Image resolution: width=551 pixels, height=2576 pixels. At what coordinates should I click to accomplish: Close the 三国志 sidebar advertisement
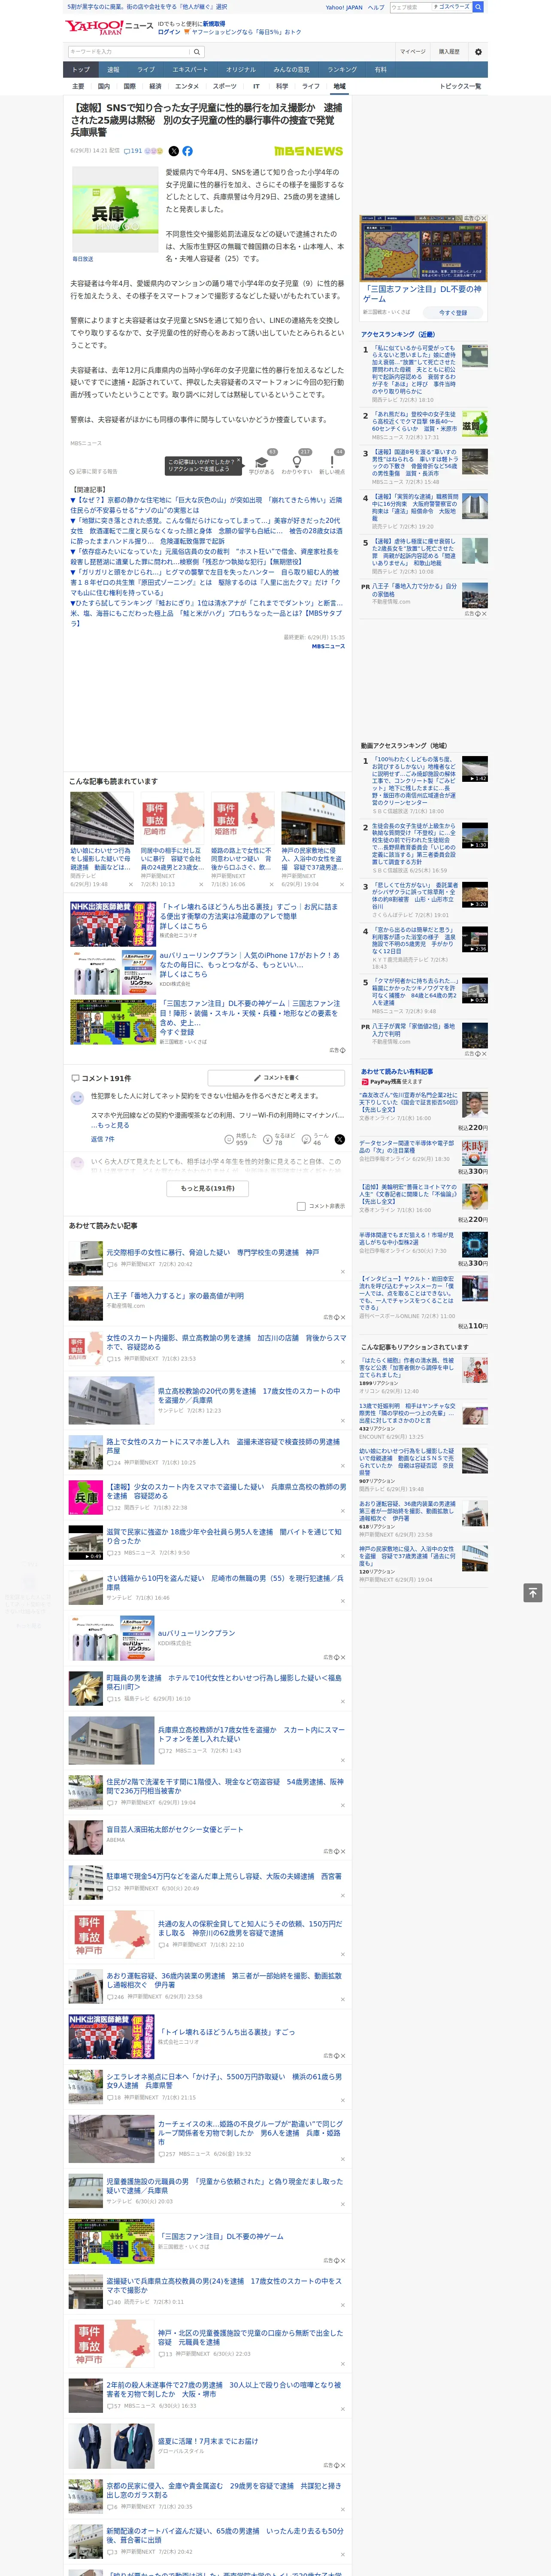click(484, 218)
